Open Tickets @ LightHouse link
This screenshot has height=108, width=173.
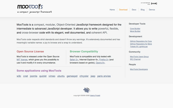pyautogui.click(x=139, y=47)
